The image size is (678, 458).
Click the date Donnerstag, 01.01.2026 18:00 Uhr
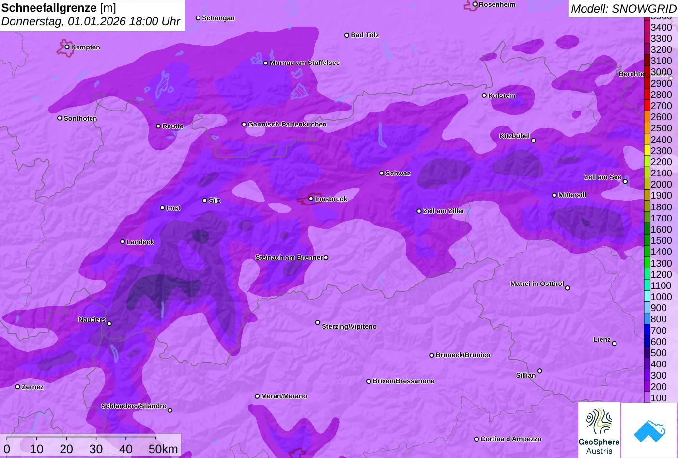point(91,22)
